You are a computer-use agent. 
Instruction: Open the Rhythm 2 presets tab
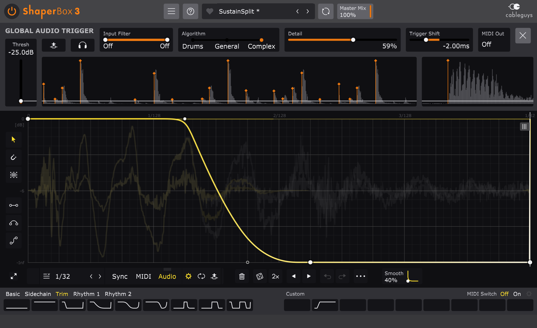(x=118, y=294)
